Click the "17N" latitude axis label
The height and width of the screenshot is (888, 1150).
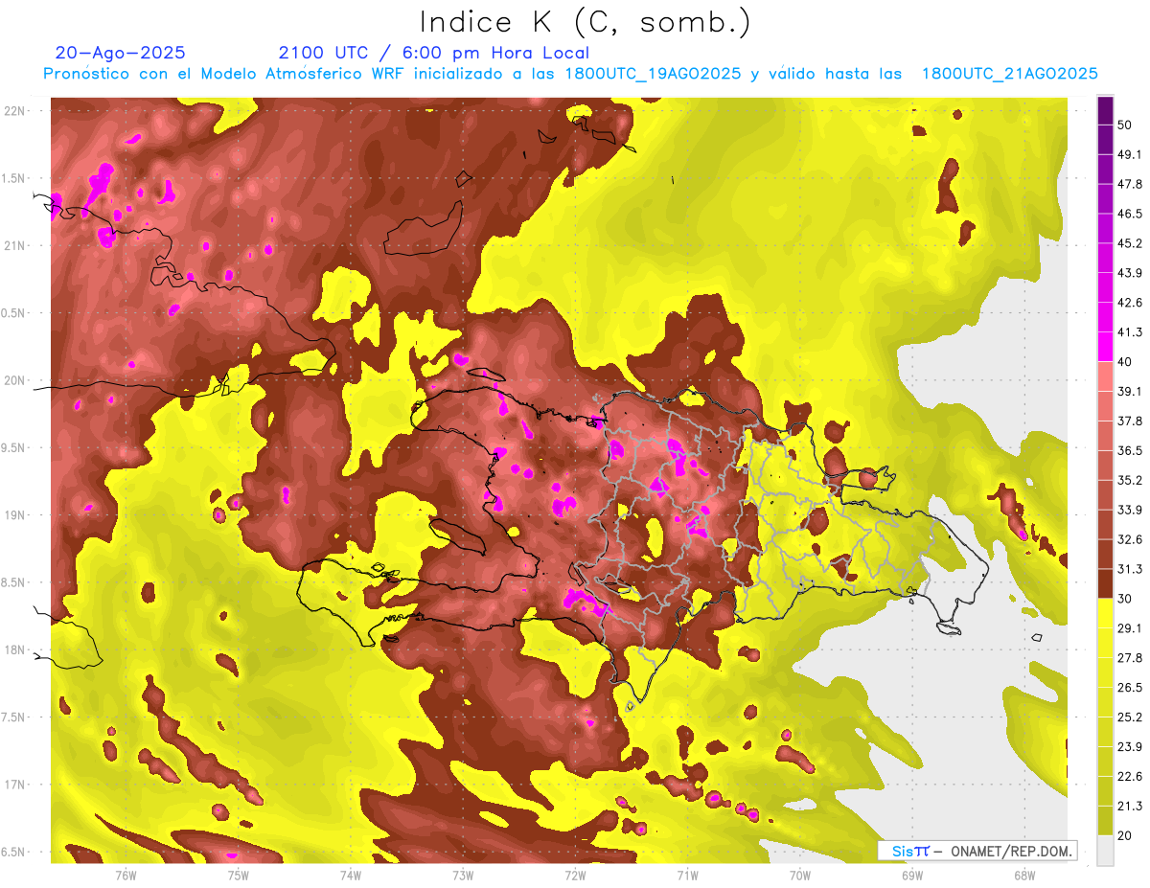pos(15,785)
